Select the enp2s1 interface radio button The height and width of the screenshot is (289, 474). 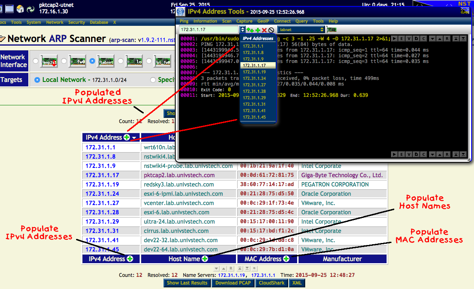36,61
